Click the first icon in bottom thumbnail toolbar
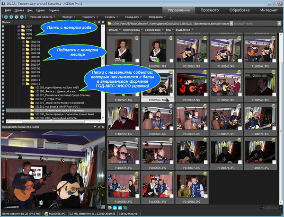The width and height of the screenshot is (284, 217). [x=110, y=208]
